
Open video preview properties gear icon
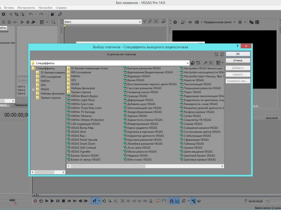pos(175,22)
